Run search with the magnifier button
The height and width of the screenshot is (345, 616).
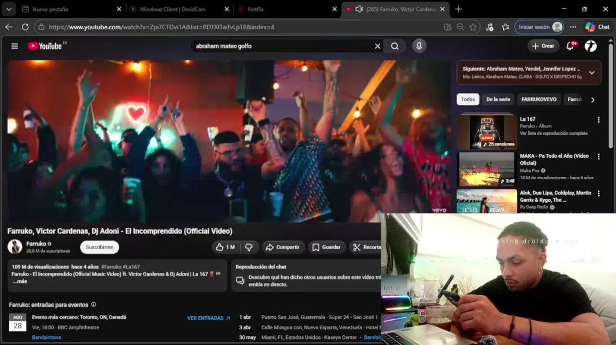pyautogui.click(x=395, y=46)
